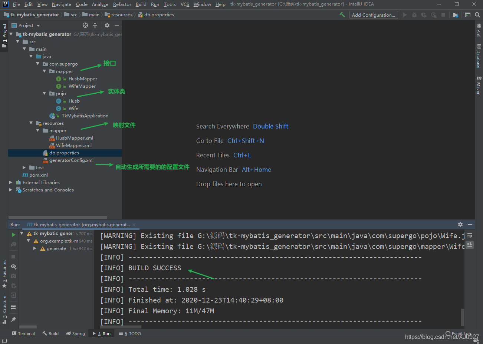Open the 7: Structure side tool window

coord(4,310)
